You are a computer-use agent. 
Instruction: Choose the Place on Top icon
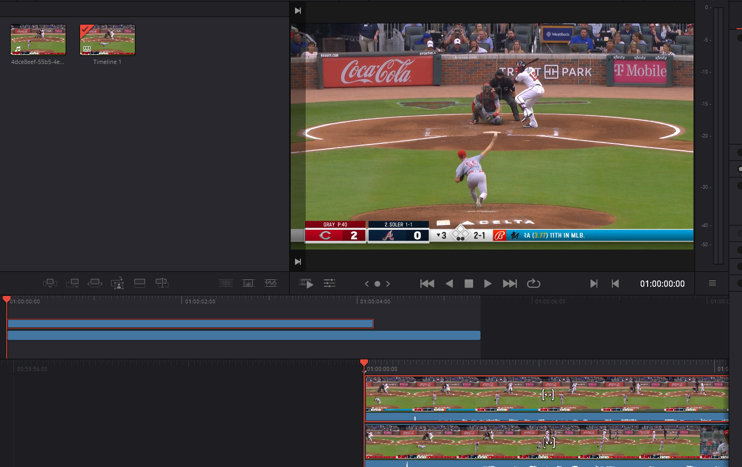(x=140, y=283)
